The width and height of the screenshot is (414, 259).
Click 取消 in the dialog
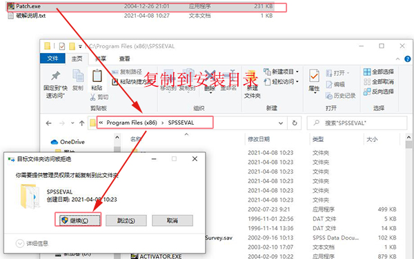[x=172, y=220]
